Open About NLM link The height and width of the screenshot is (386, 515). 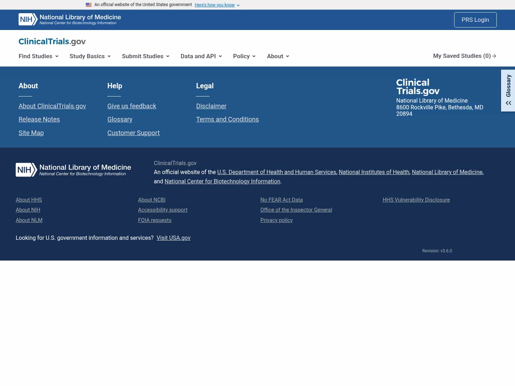[29, 220]
